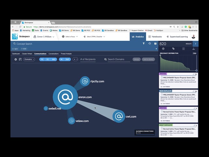The height and width of the screenshot is (157, 209).
Task: Select the cwt.com domain node
Action: (119, 116)
